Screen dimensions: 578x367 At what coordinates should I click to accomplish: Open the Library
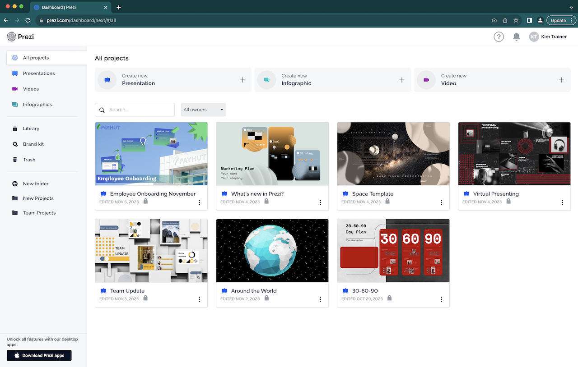click(x=30, y=128)
